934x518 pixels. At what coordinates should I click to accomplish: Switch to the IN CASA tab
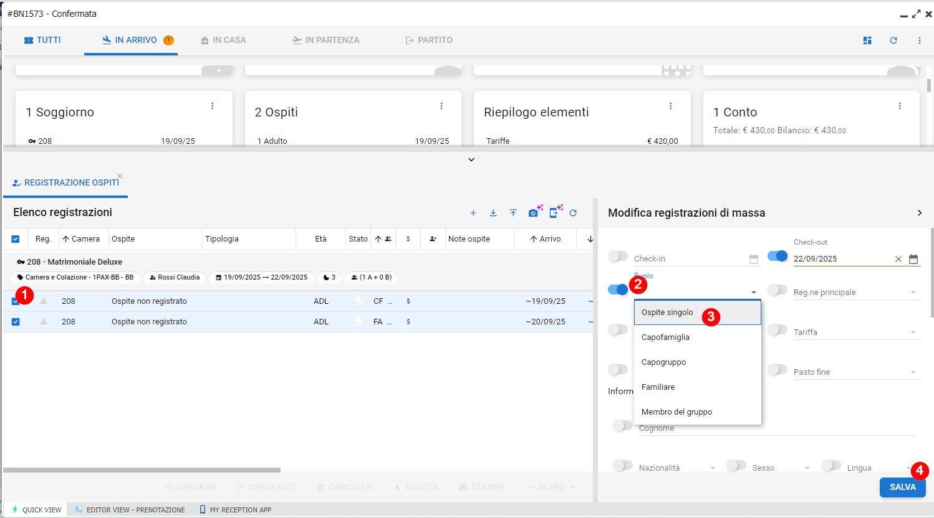coord(223,40)
